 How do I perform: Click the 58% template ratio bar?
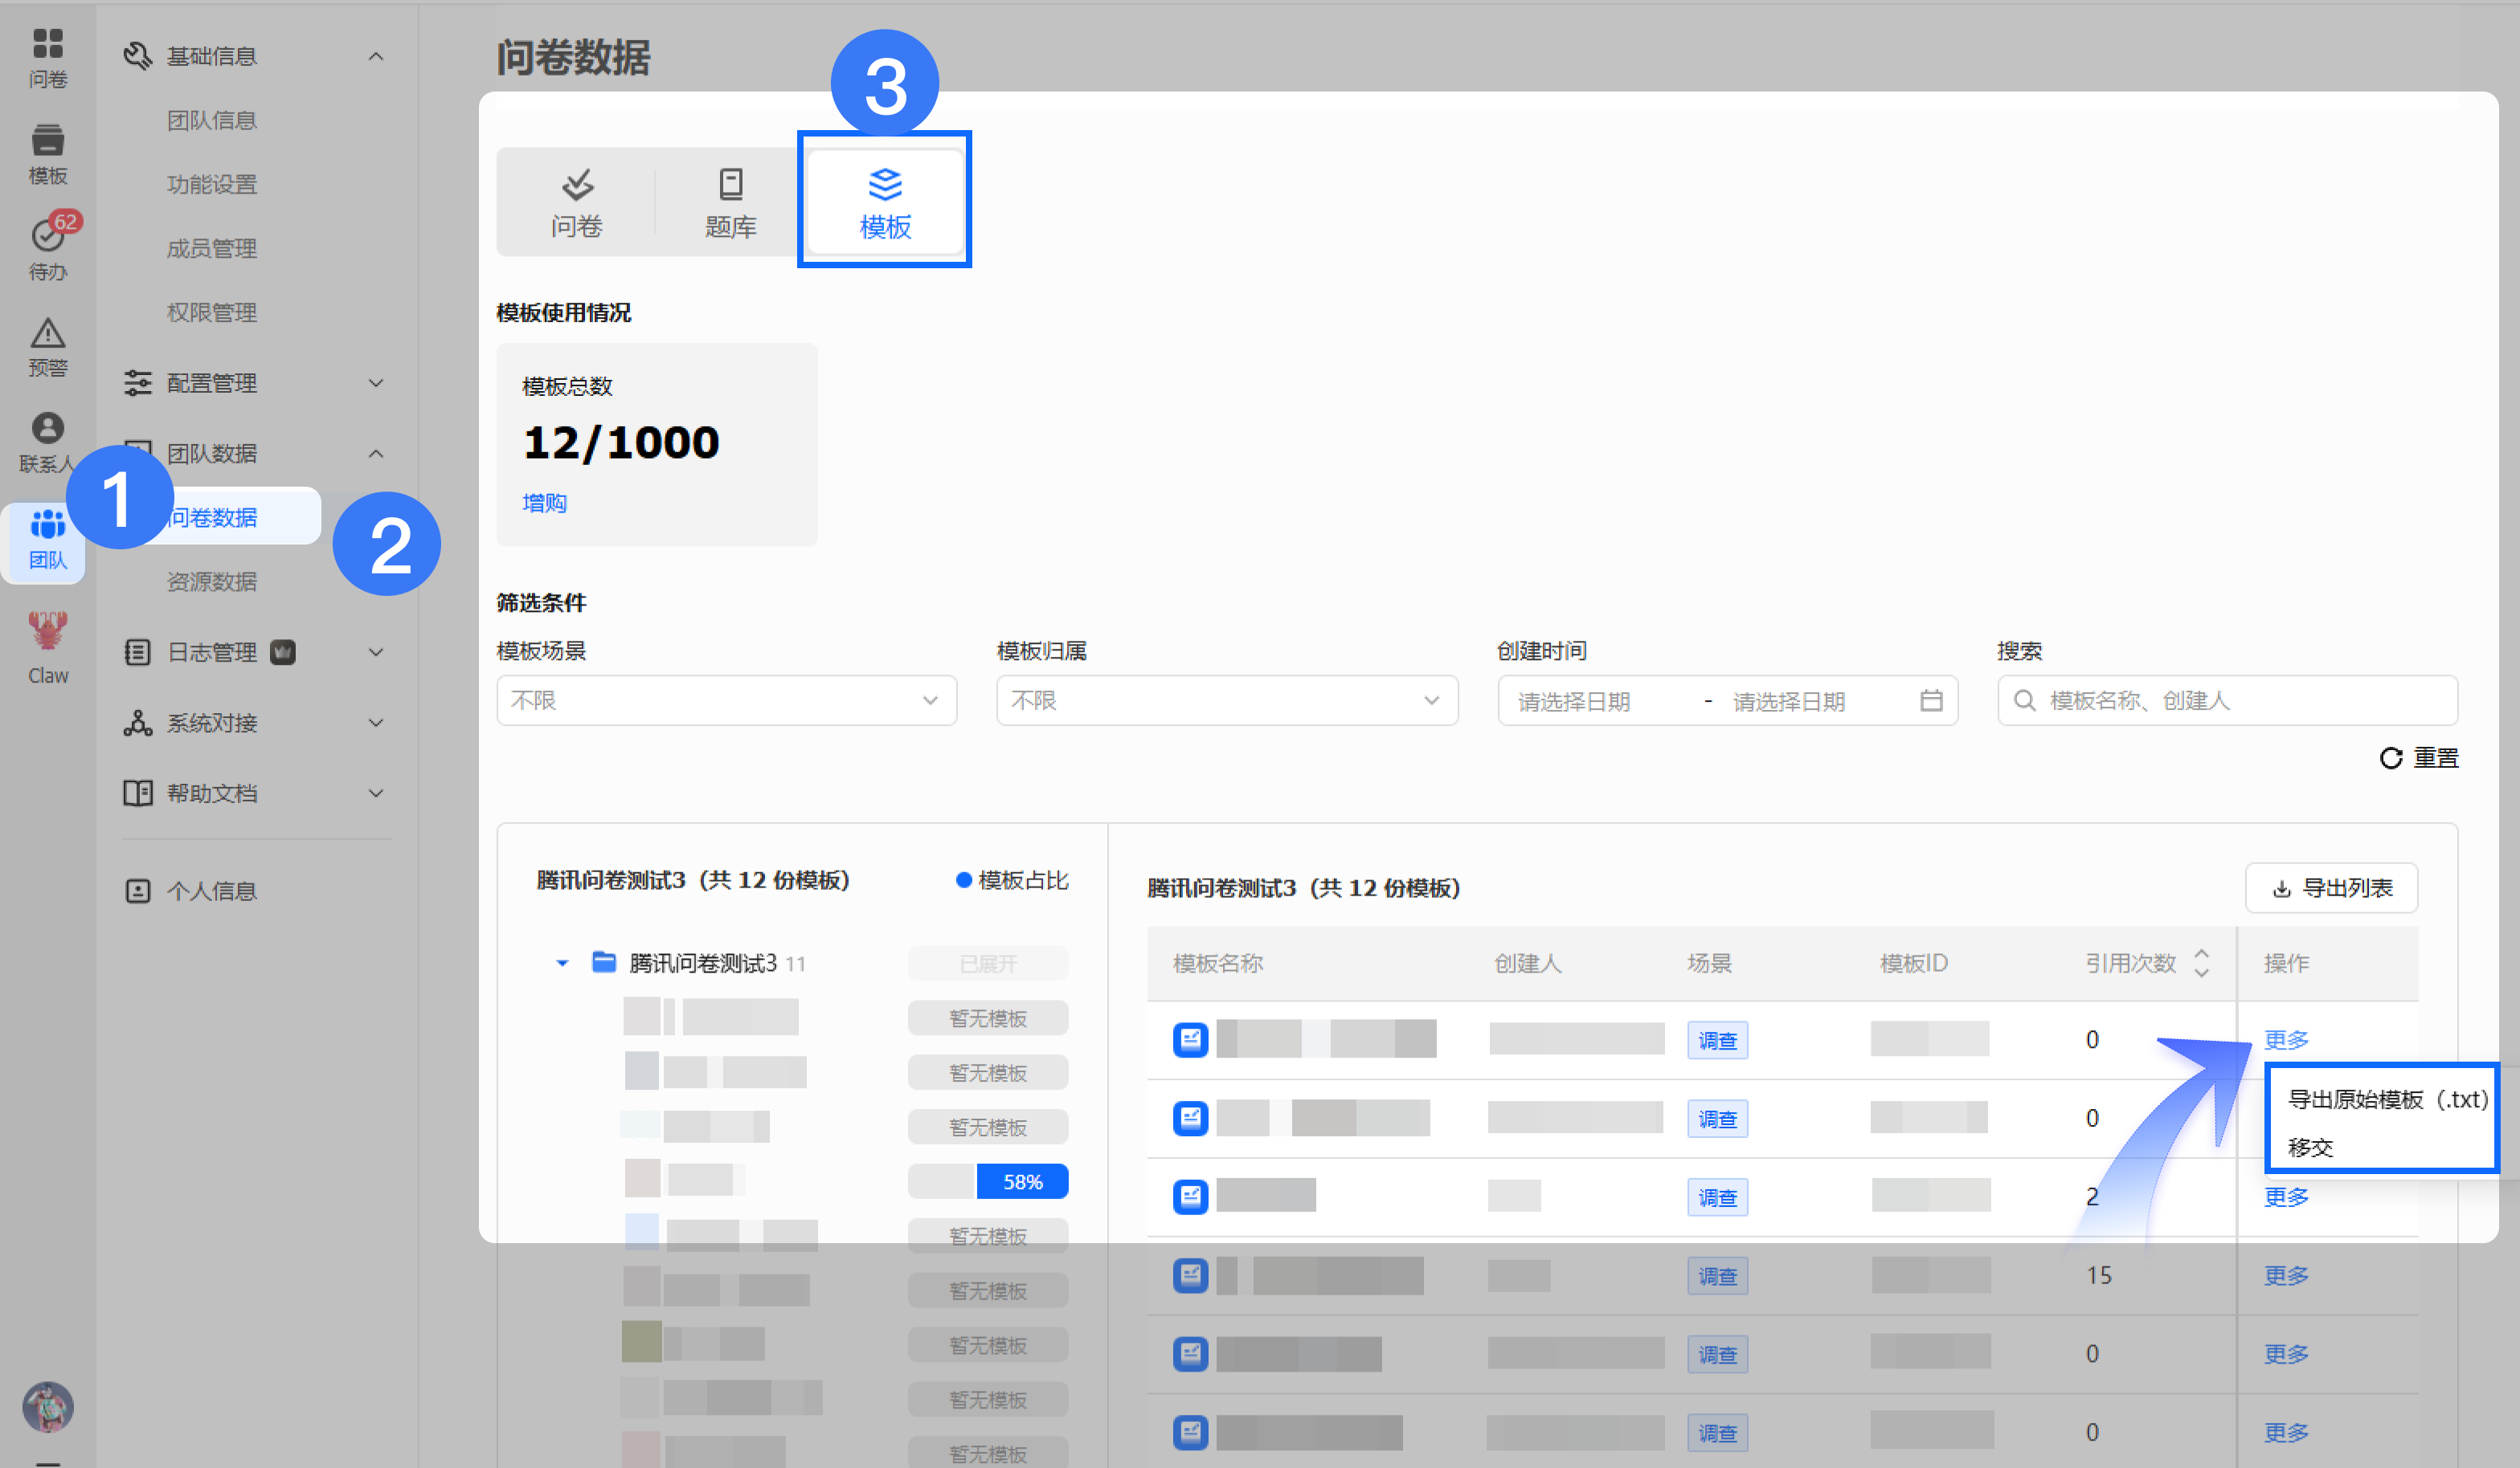pyautogui.click(x=988, y=1182)
